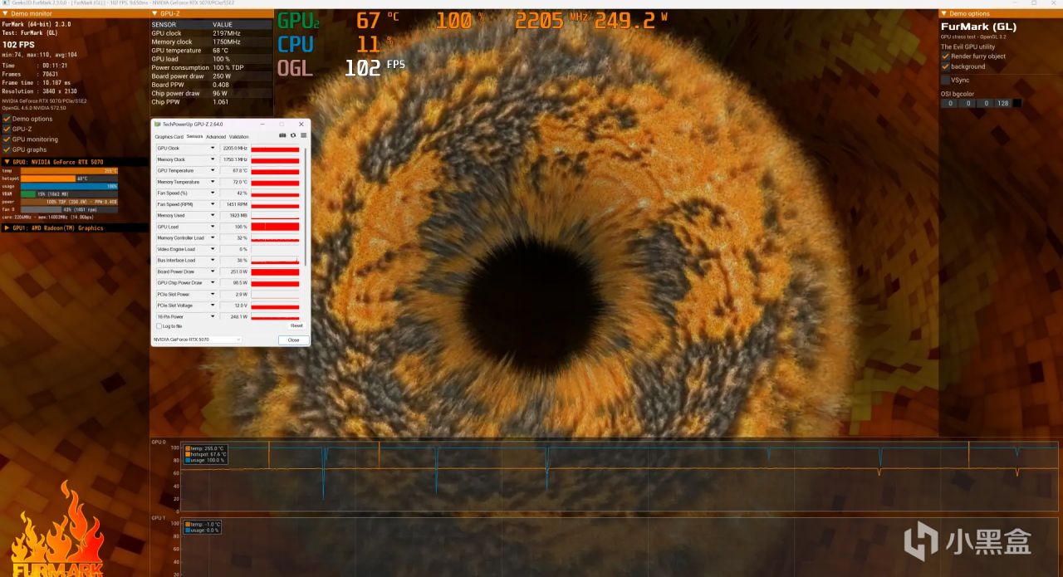Screen dimensions: 1063x577
Task: Open the Video Engine Load dropdown
Action: (213, 249)
